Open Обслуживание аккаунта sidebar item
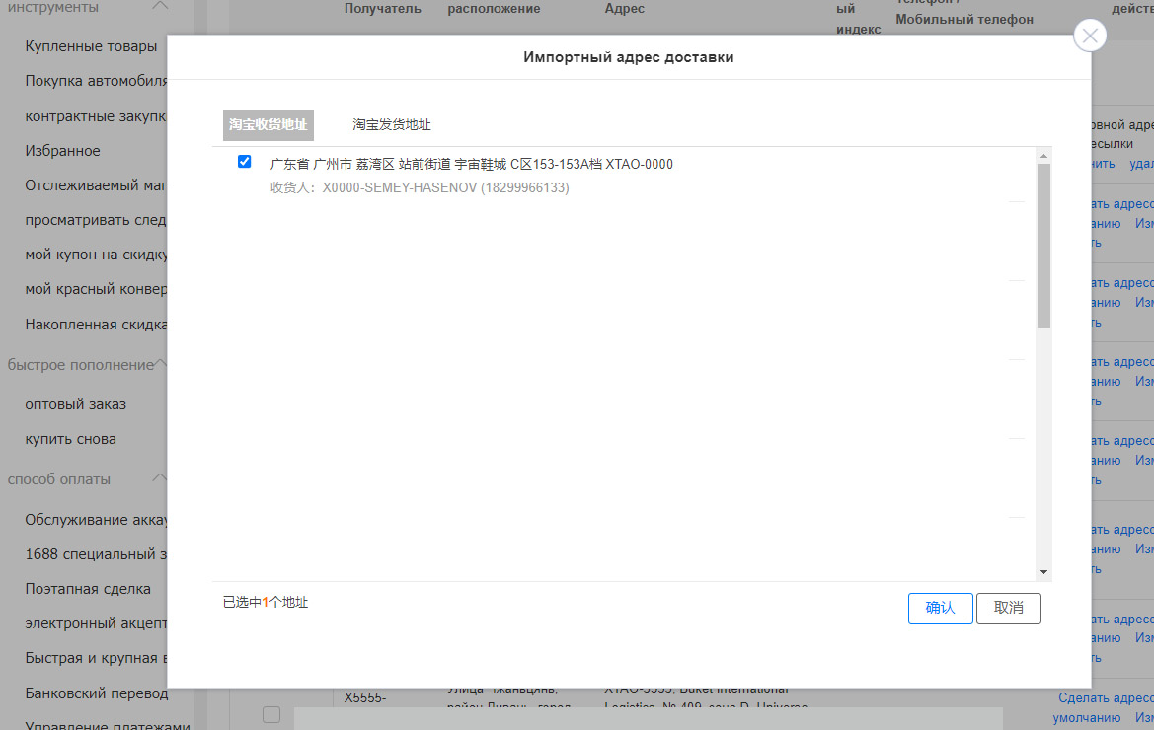 [x=96, y=520]
